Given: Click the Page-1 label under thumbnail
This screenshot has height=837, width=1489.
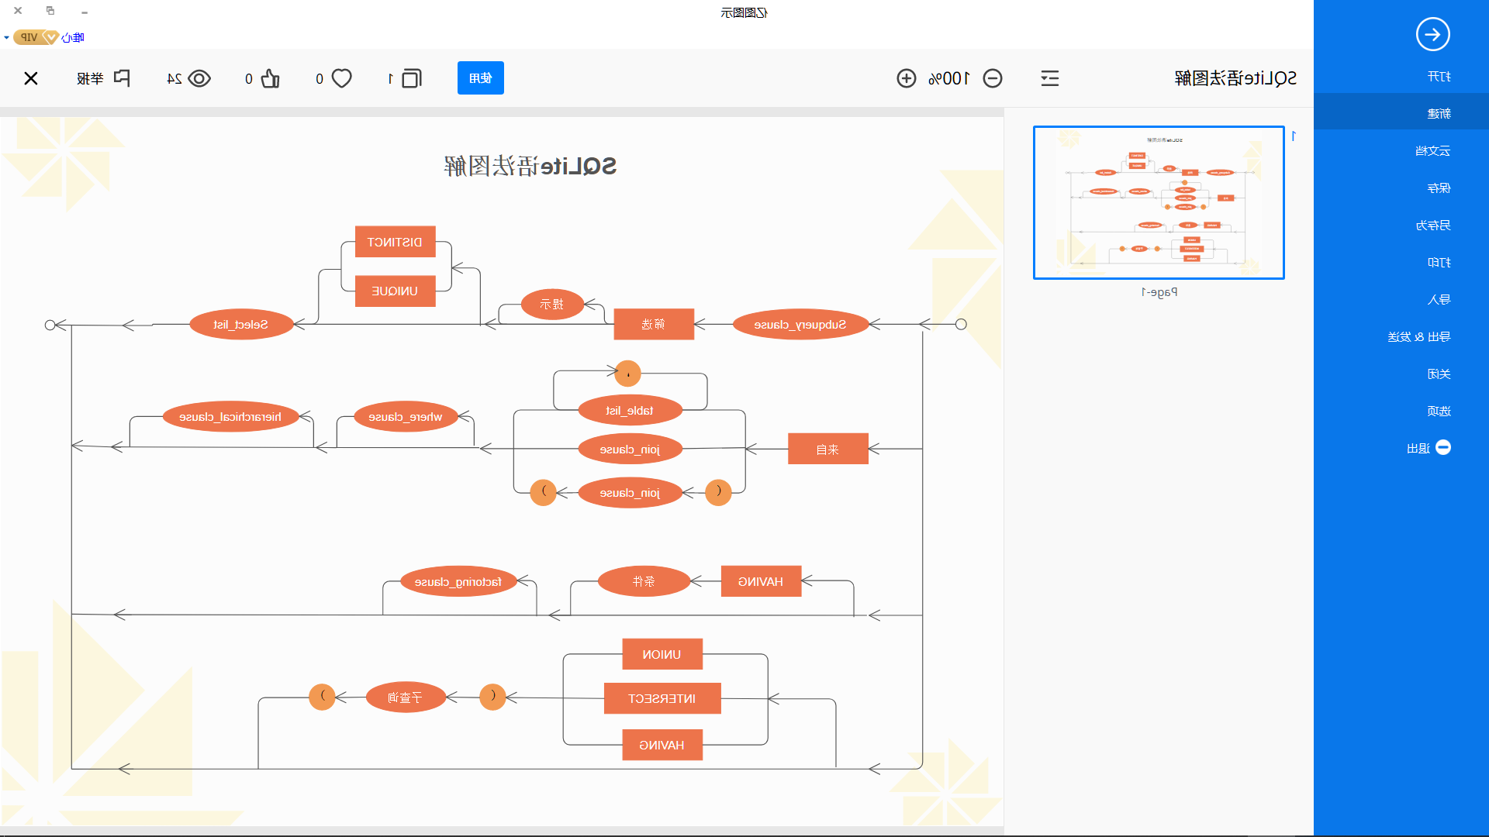Looking at the screenshot, I should 1159,292.
